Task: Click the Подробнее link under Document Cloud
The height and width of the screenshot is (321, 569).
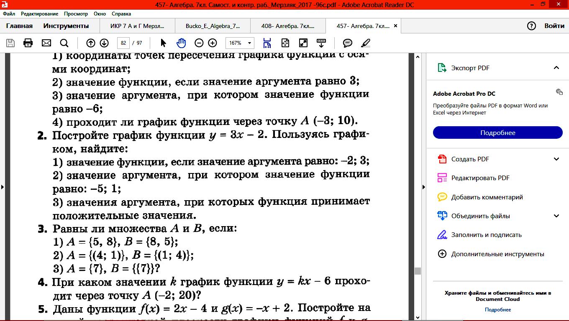Action: 498,310
